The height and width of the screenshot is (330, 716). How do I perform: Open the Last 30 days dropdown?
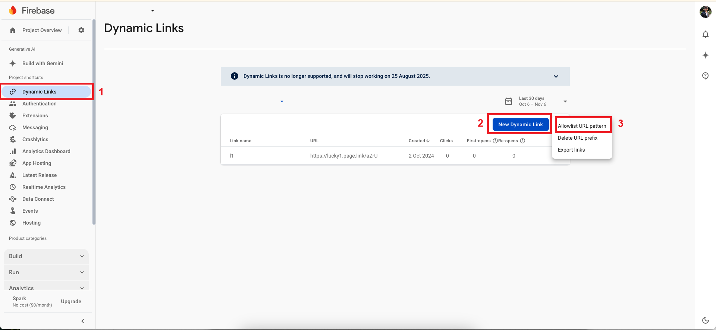pyautogui.click(x=565, y=101)
